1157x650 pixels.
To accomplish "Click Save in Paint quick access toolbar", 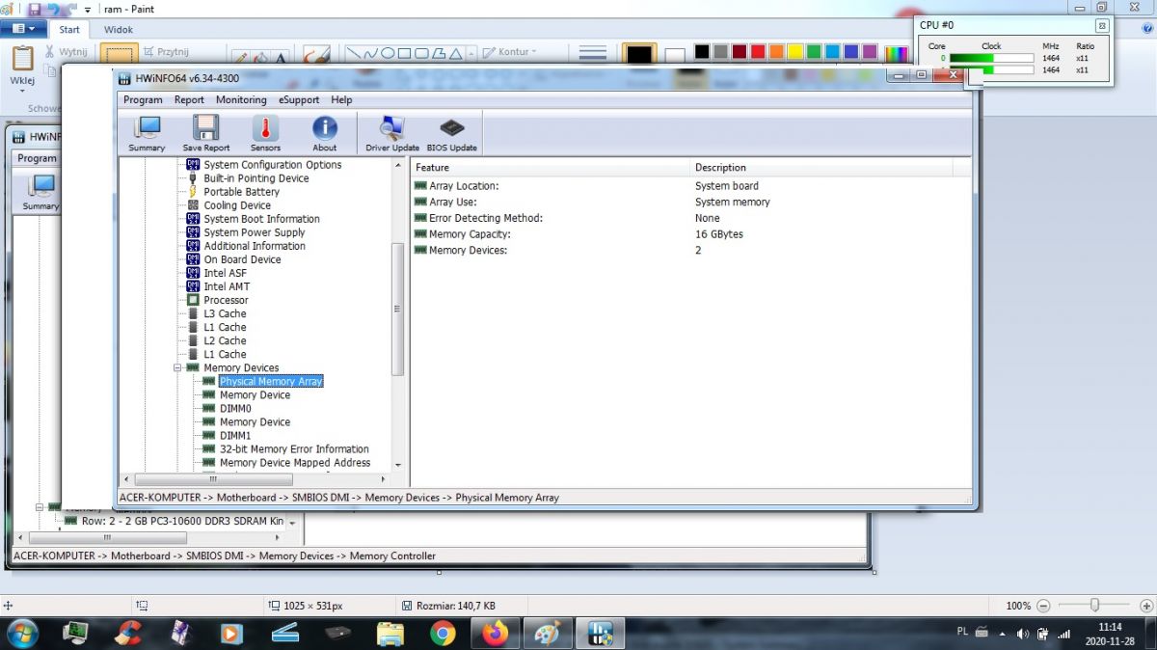I will click(x=36, y=9).
